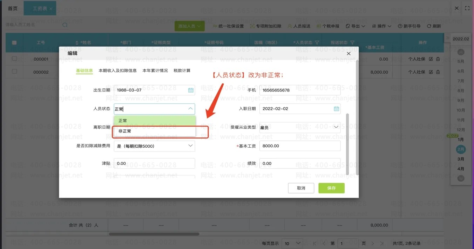Open 新手引导 help guide
474x249 pixels.
(x=409, y=26)
